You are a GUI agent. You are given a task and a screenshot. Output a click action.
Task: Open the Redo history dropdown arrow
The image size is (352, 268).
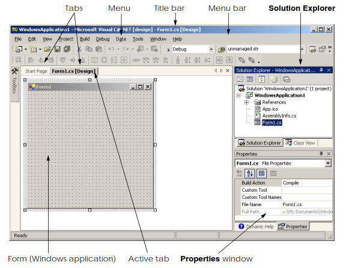click(132, 49)
